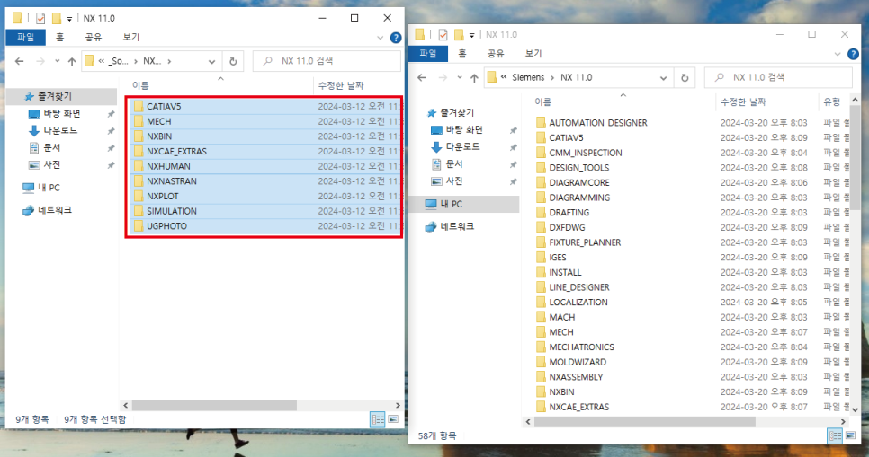The width and height of the screenshot is (869, 457).
Task: Select FIXTURE_PLANNER folder in right window
Action: pyautogui.click(x=585, y=242)
